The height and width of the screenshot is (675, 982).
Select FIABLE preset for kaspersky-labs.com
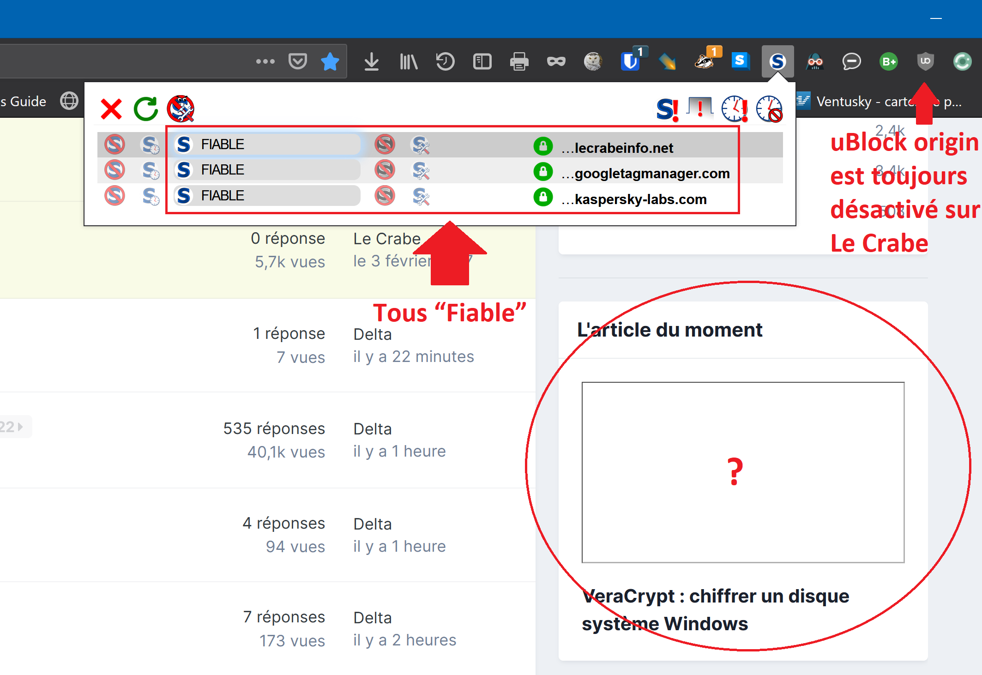click(x=267, y=196)
